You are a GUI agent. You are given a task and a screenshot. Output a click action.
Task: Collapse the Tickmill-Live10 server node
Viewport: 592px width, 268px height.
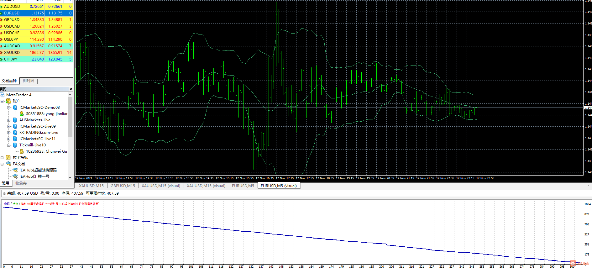click(x=9, y=145)
